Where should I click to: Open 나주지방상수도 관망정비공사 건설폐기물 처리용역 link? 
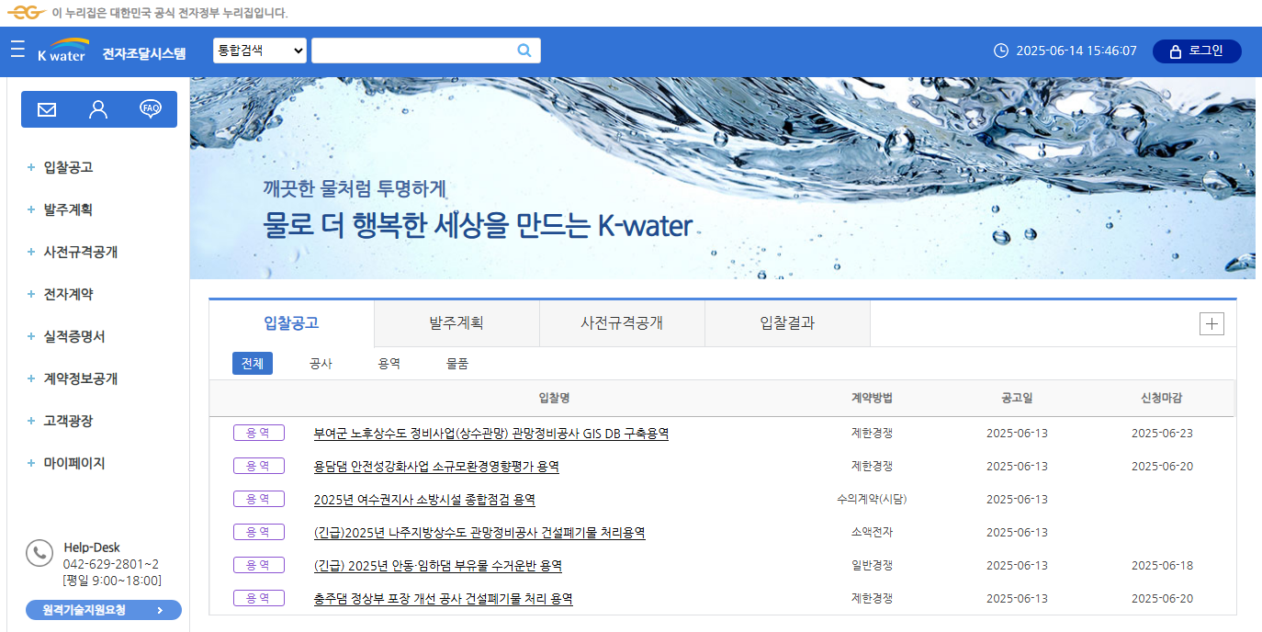point(479,533)
